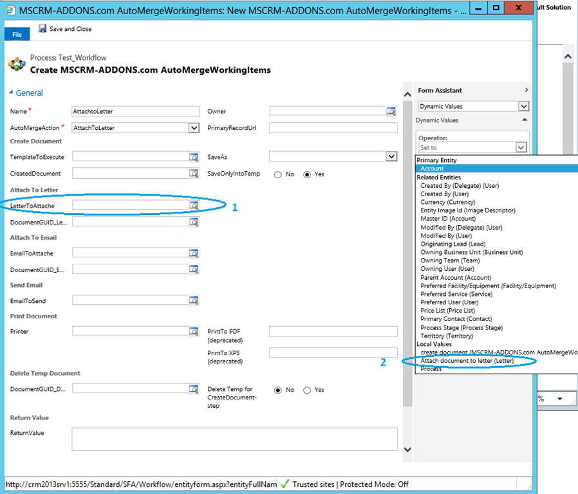
Task: Collapse the General section
Action: point(11,92)
